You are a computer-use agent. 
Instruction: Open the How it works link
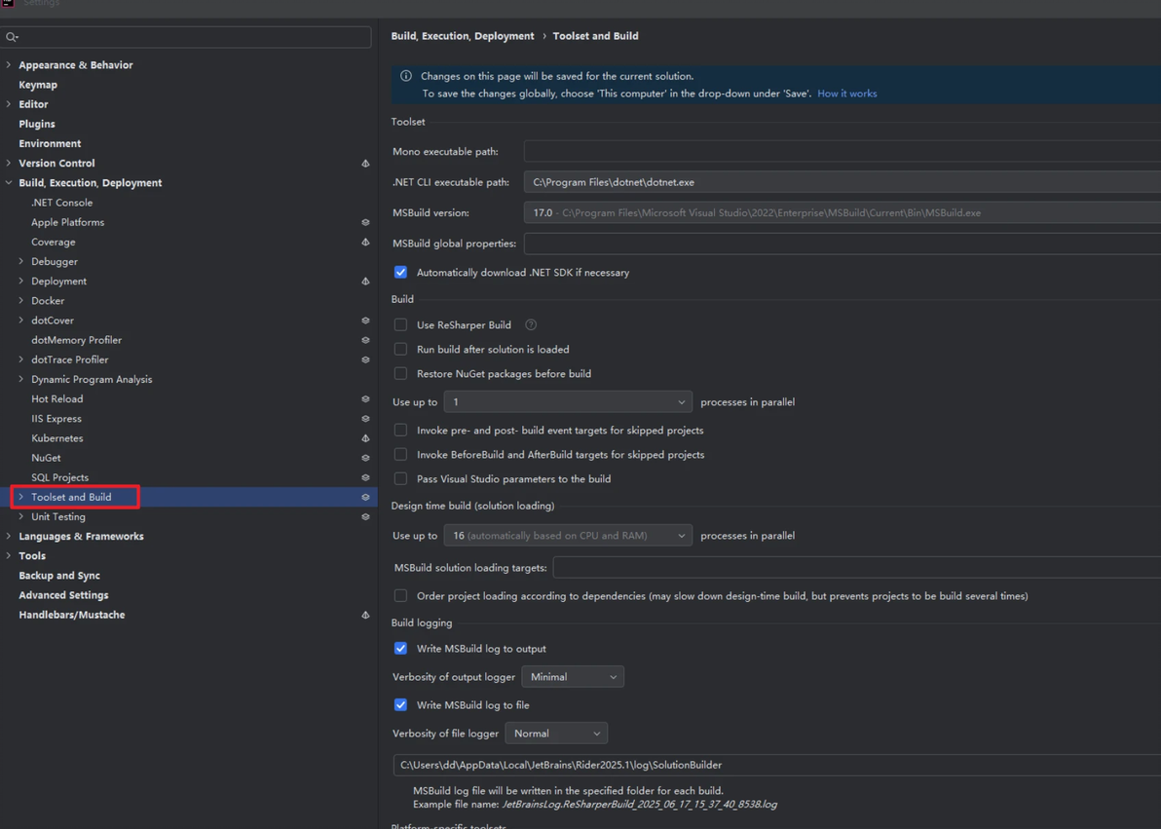pos(847,94)
